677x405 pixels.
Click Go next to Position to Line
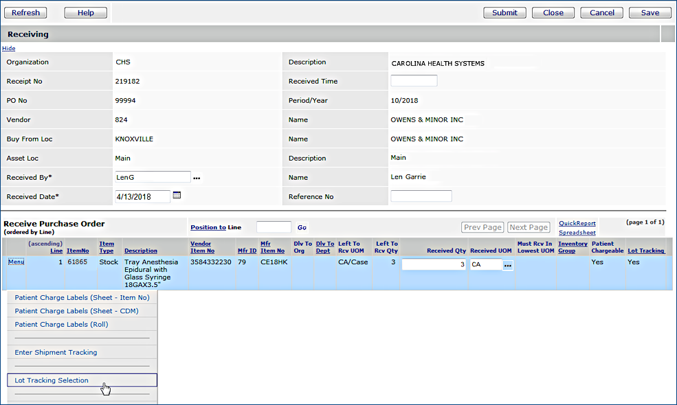pyautogui.click(x=302, y=227)
